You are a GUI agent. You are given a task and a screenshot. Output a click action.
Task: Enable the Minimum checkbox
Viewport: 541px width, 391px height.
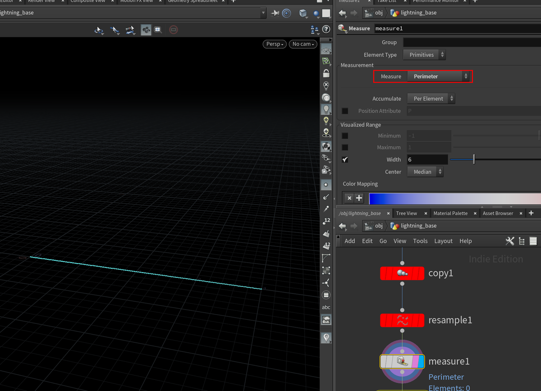coord(345,136)
